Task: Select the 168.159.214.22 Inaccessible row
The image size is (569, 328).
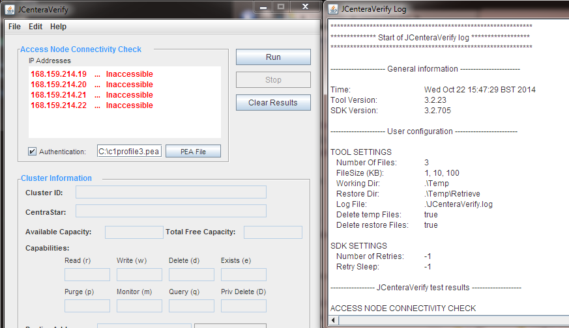Action: (92, 105)
